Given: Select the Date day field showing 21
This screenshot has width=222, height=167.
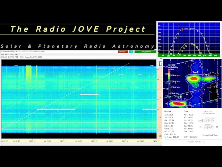Looking at the screenshot, I should [213, 121].
